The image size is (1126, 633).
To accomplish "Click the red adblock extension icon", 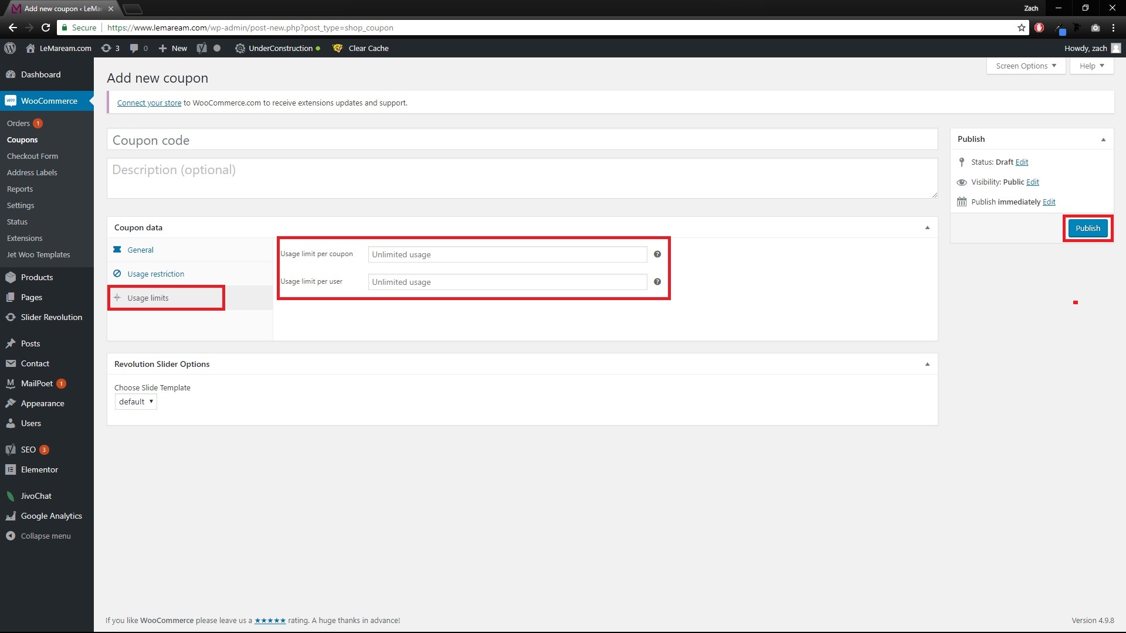I will tap(1039, 28).
